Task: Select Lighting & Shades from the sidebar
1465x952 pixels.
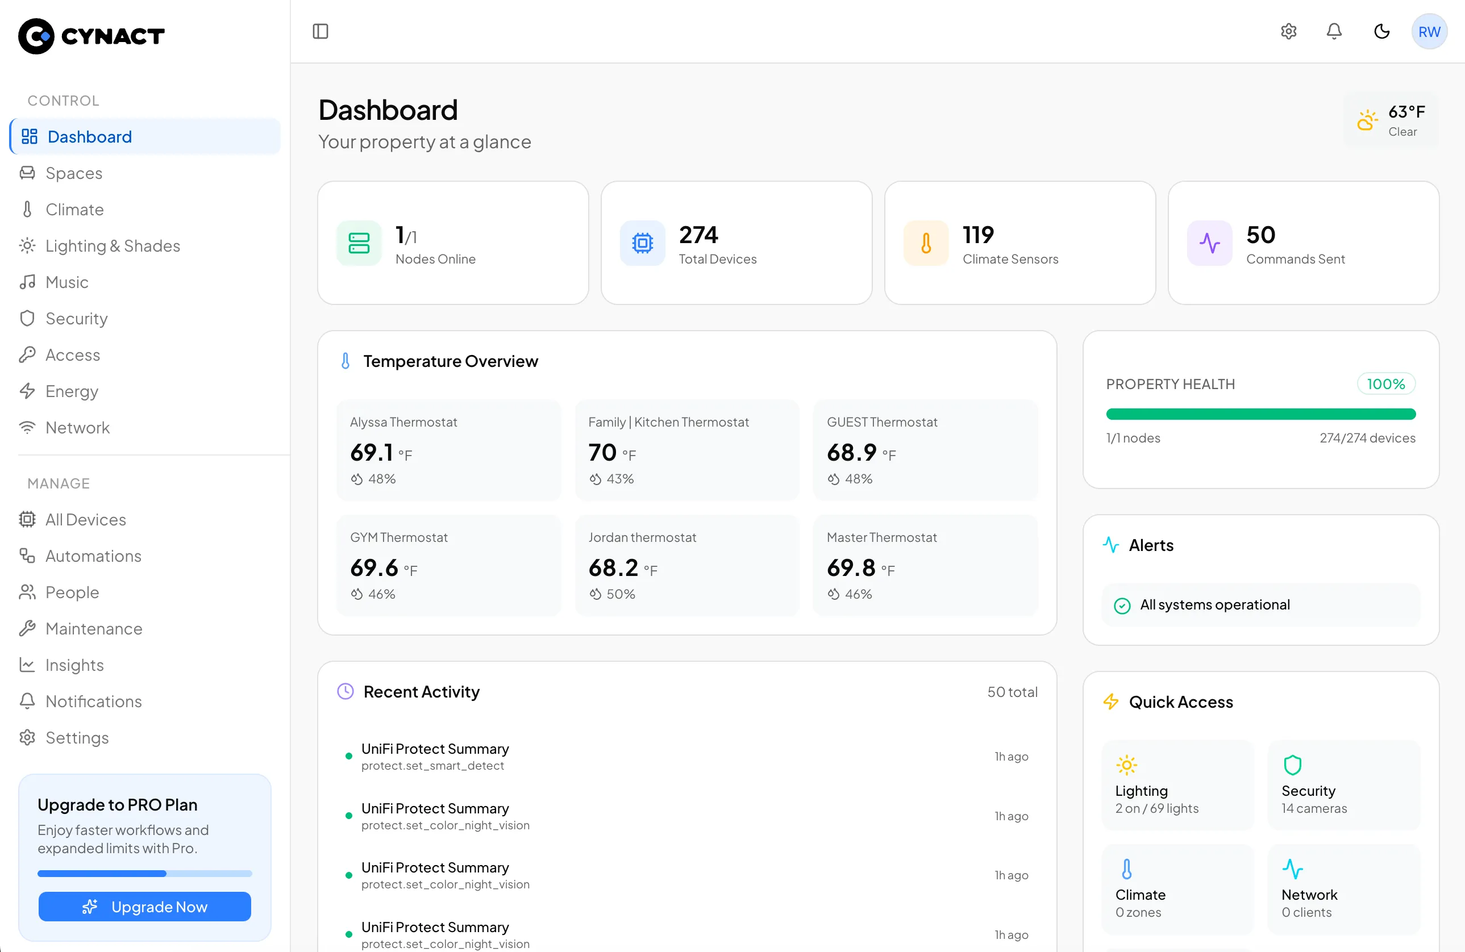Action: [113, 245]
